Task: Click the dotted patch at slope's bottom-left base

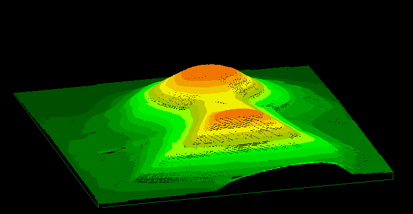Action: pos(171,178)
